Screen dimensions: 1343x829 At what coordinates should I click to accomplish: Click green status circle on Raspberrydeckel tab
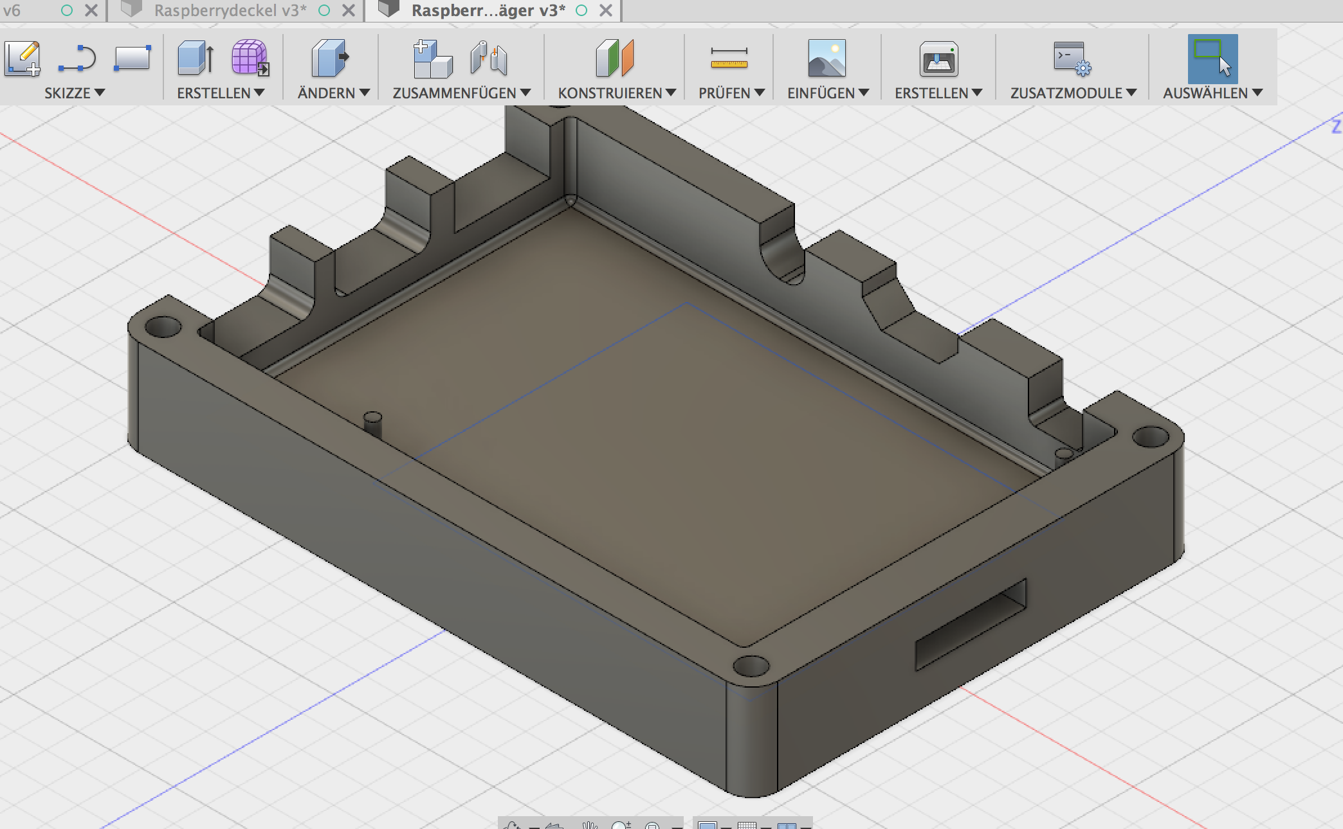(x=325, y=10)
